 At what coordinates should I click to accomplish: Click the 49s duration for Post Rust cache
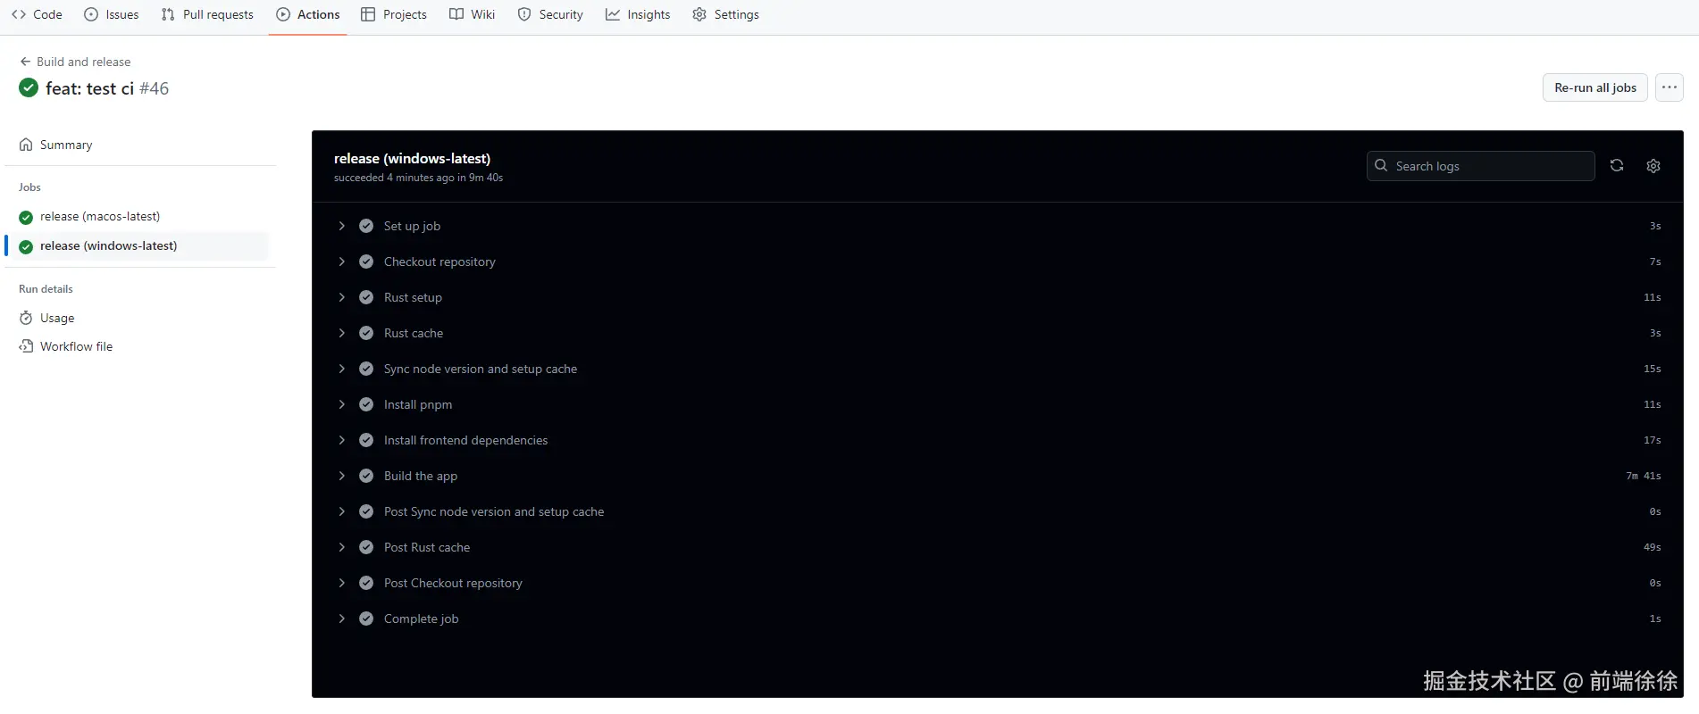coord(1653,547)
